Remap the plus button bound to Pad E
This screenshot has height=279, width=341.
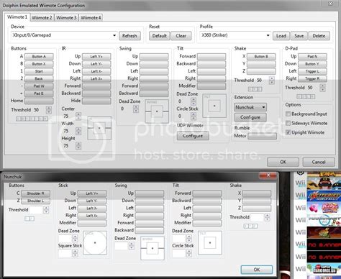(39, 93)
